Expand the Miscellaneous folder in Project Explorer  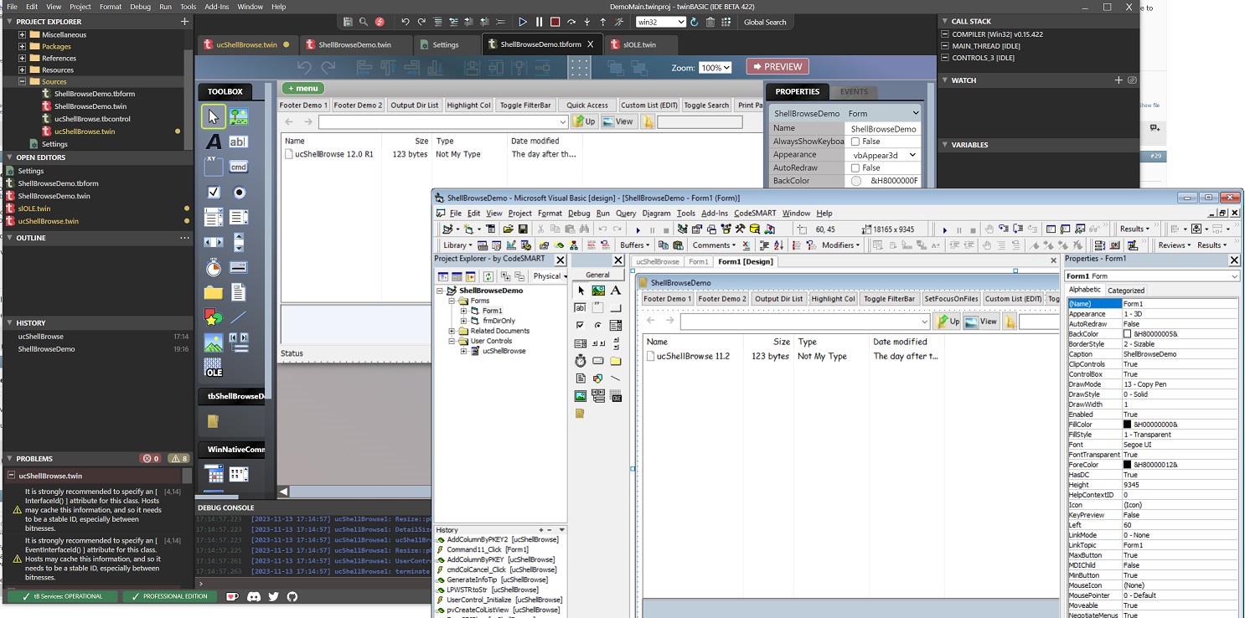pos(23,34)
